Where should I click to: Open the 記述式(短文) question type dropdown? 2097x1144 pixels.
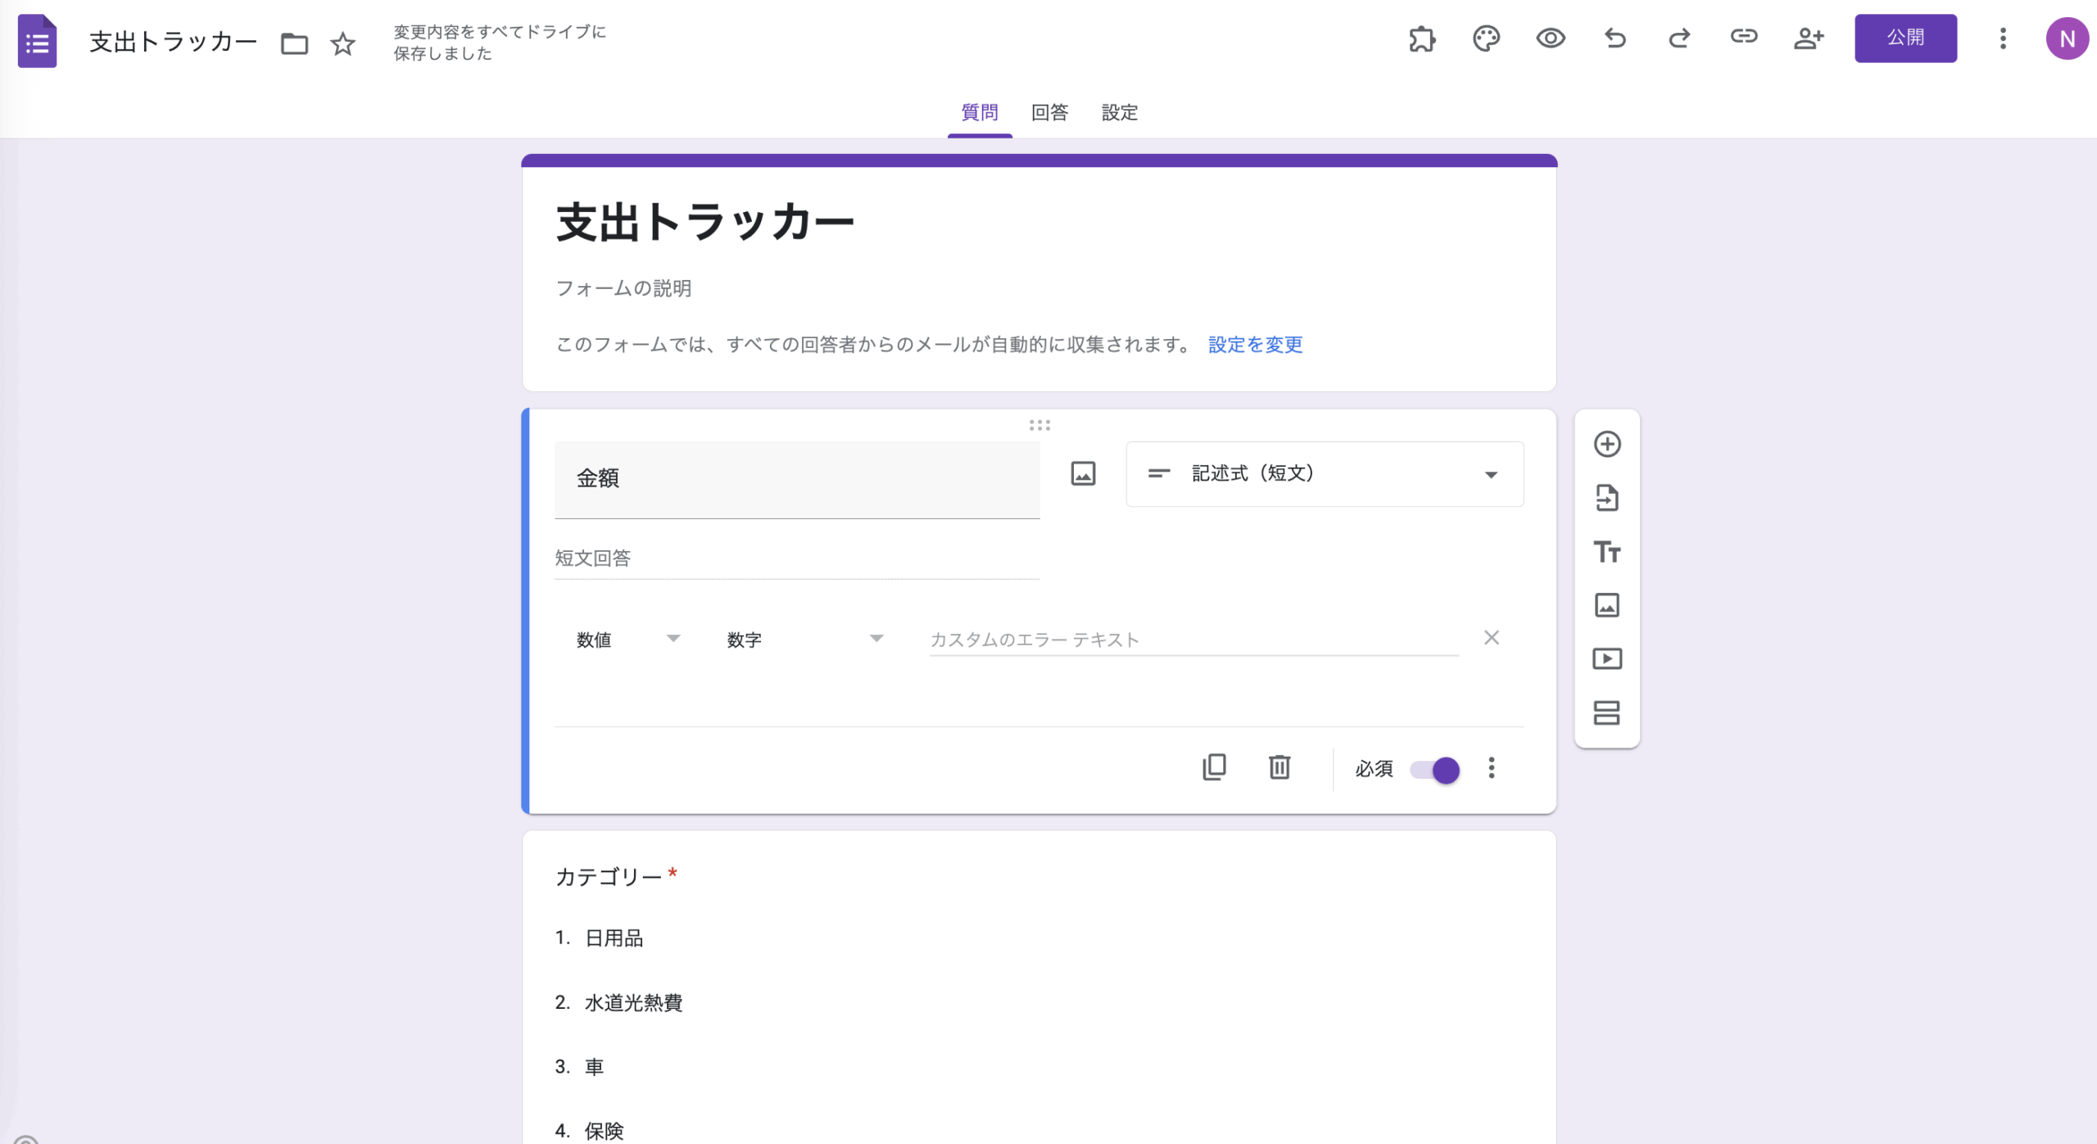pyautogui.click(x=1324, y=474)
